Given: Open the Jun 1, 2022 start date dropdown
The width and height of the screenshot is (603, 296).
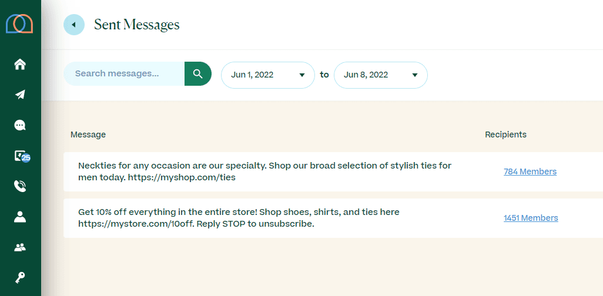Looking at the screenshot, I should pos(268,75).
